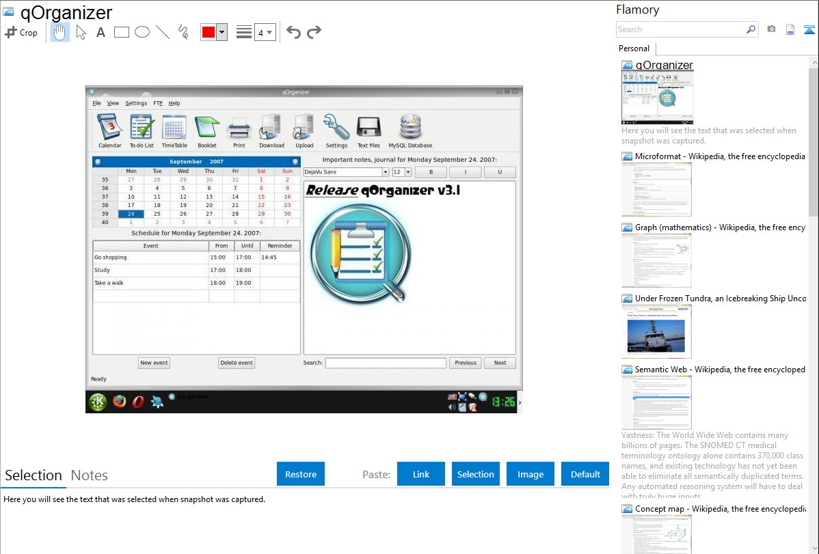Toggle italic I formatting button
The height and width of the screenshot is (554, 819).
466,171
